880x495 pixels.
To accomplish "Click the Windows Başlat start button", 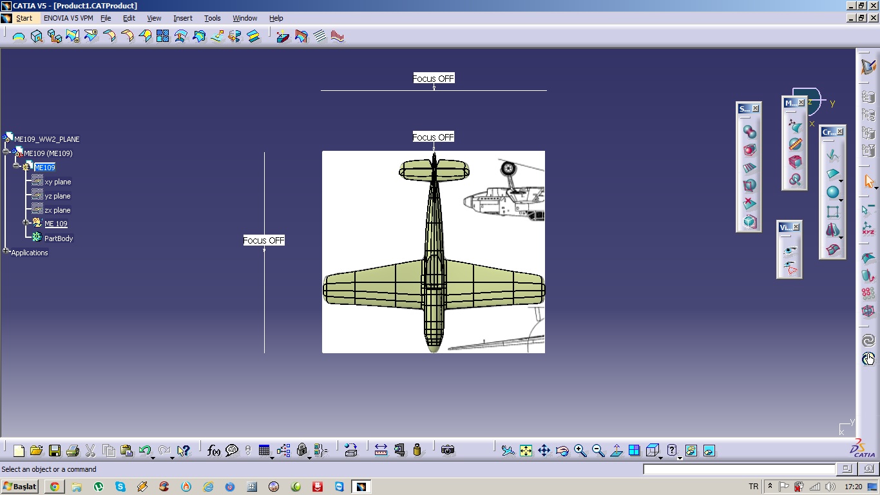I will [x=21, y=487].
